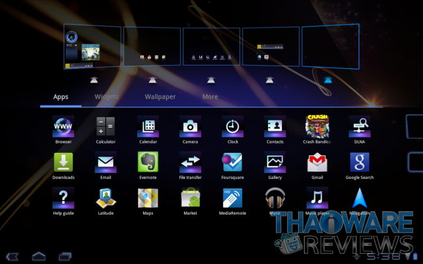Click the arrow under the second panel
This screenshot has width=423, height=264.
pos(152,80)
